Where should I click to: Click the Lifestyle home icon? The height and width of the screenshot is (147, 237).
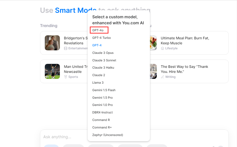[163, 48]
